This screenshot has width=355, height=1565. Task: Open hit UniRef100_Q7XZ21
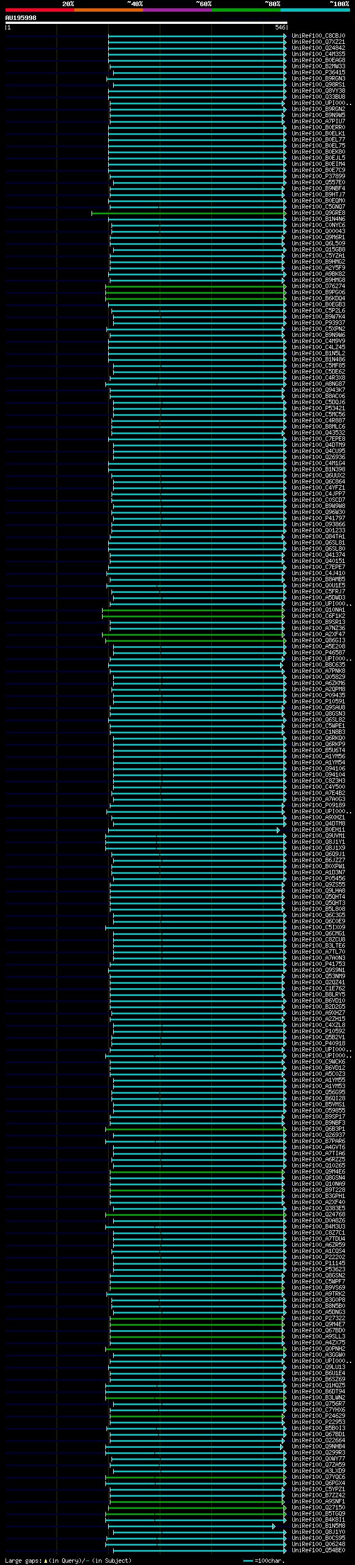pos(318,42)
